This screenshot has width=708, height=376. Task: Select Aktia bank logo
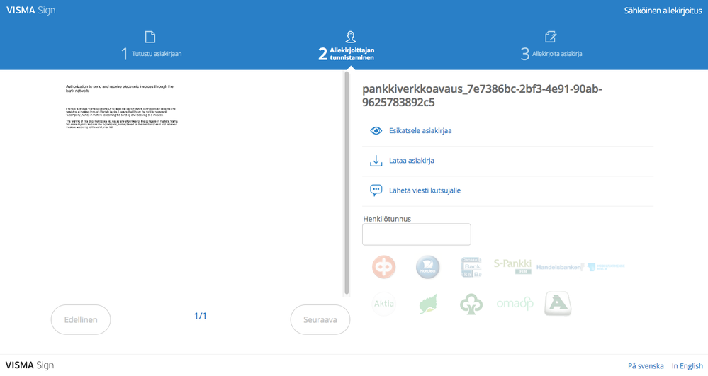[384, 304]
